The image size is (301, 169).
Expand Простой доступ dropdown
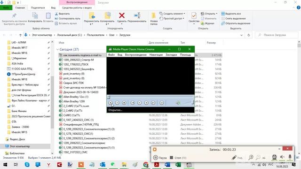pyautogui.click(x=172, y=19)
